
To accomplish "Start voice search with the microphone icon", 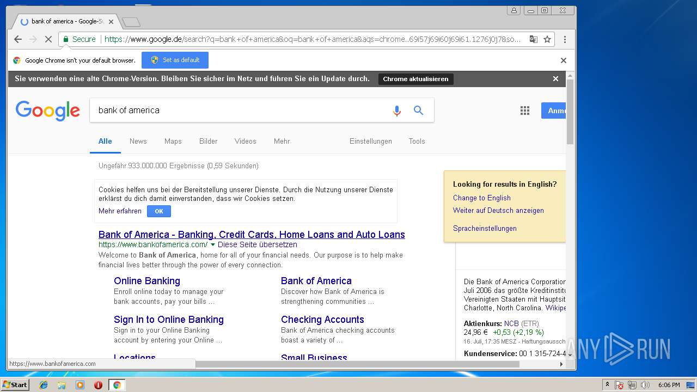I will click(397, 111).
